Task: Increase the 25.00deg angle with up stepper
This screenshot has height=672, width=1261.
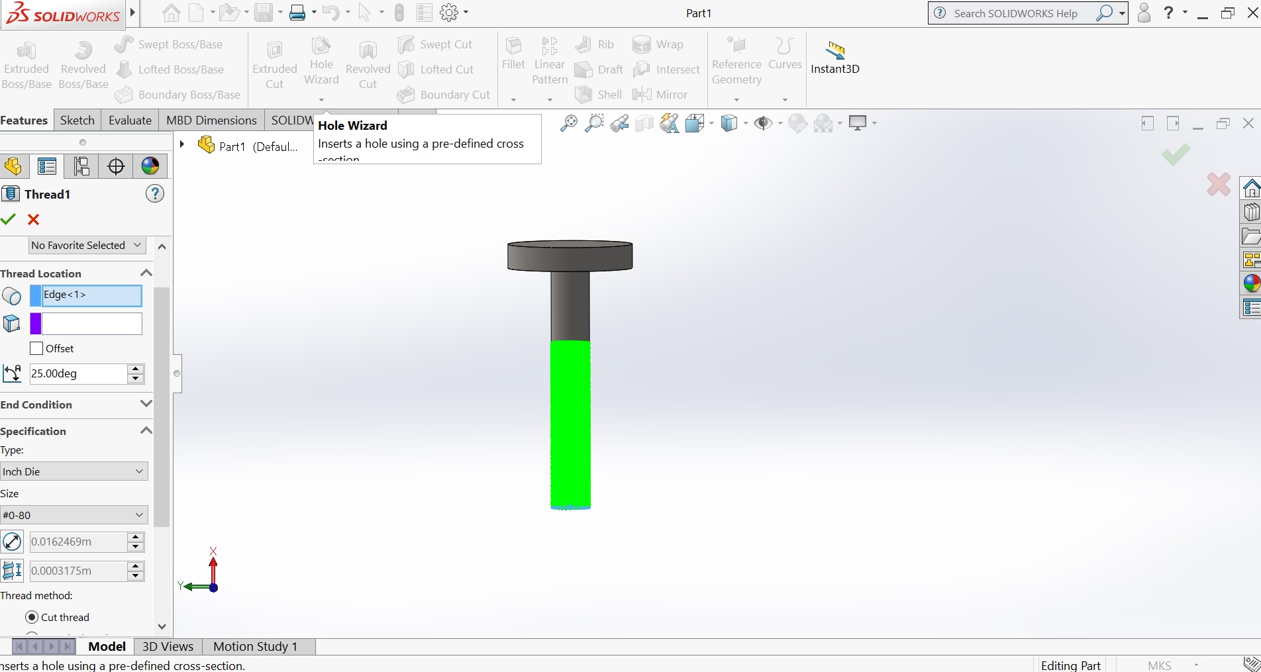Action: pyautogui.click(x=136, y=369)
